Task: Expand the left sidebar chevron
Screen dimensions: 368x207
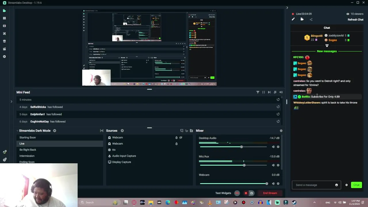Action: (x=11, y=101)
